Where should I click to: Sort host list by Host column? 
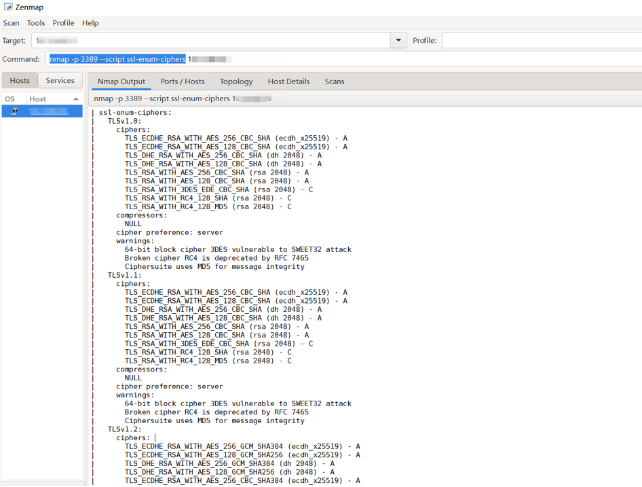tap(54, 98)
